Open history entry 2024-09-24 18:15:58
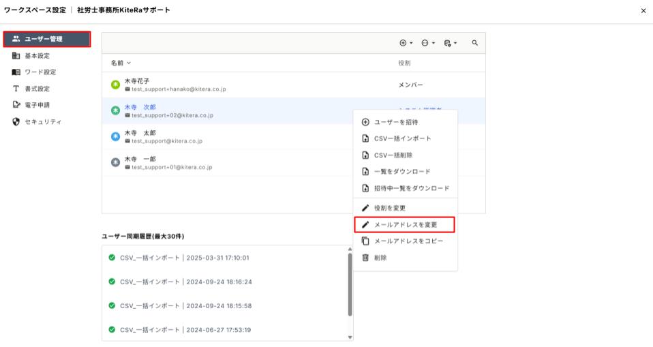 click(x=225, y=306)
